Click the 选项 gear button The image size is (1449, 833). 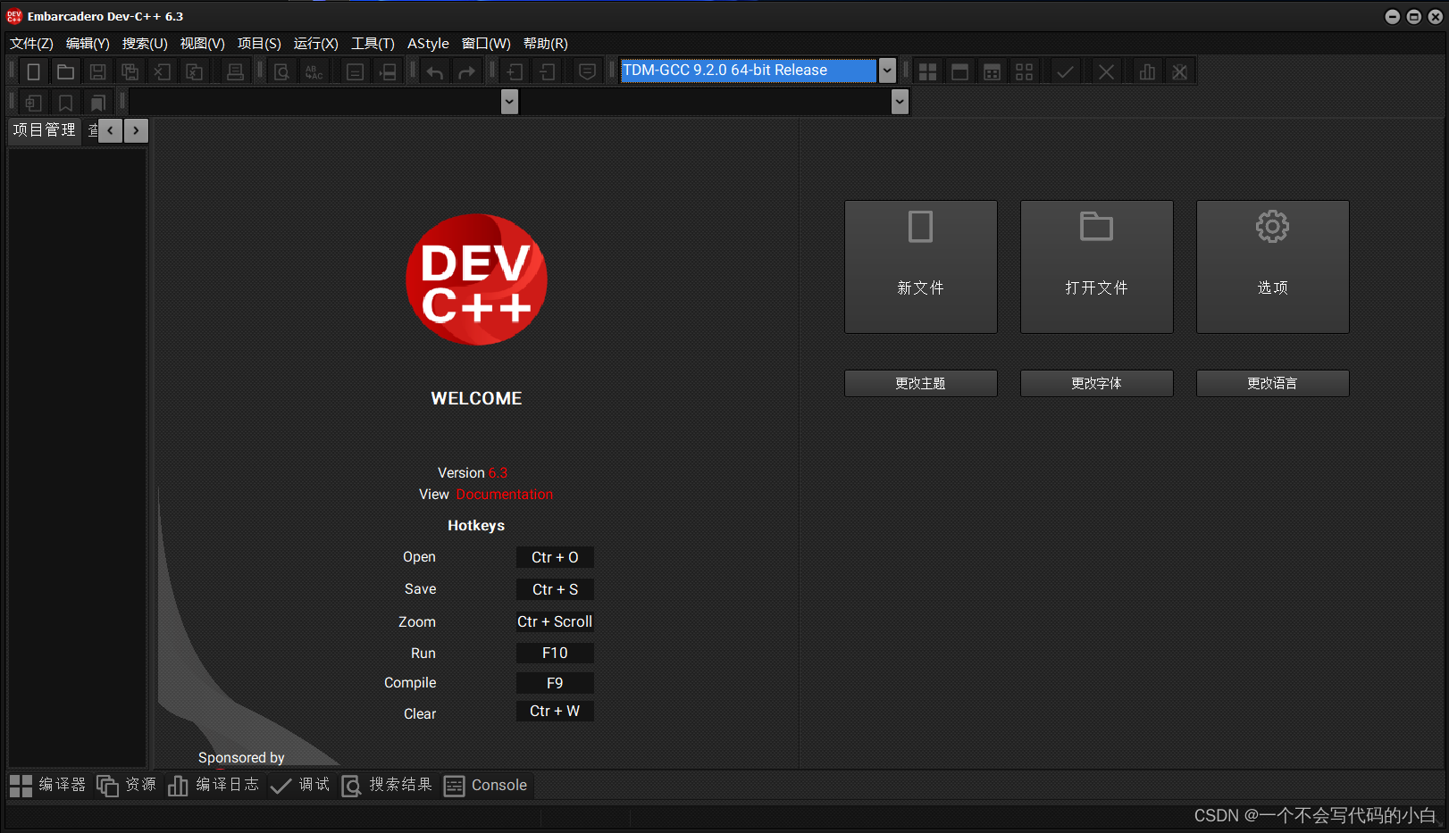(x=1273, y=267)
